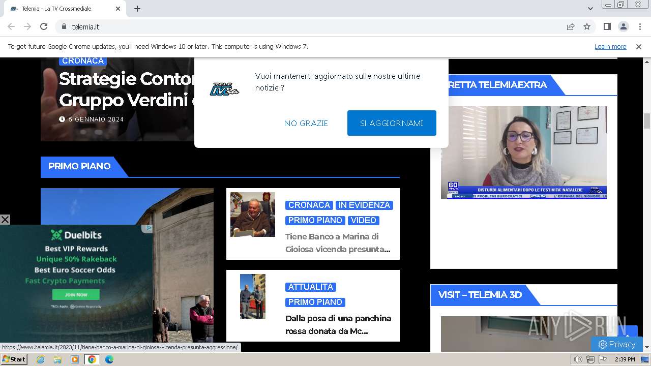The height and width of the screenshot is (366, 651).
Task: Select the VISIT – TELEMIA 3D heading
Action: click(480, 295)
